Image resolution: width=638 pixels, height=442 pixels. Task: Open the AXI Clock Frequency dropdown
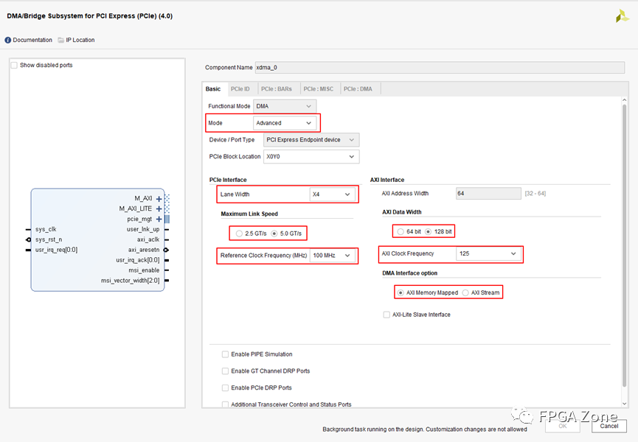point(488,253)
